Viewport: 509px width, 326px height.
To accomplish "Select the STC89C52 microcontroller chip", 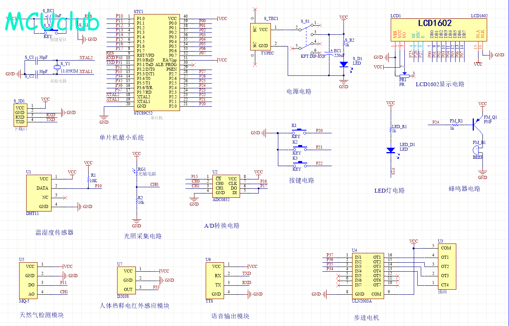I will [157, 62].
